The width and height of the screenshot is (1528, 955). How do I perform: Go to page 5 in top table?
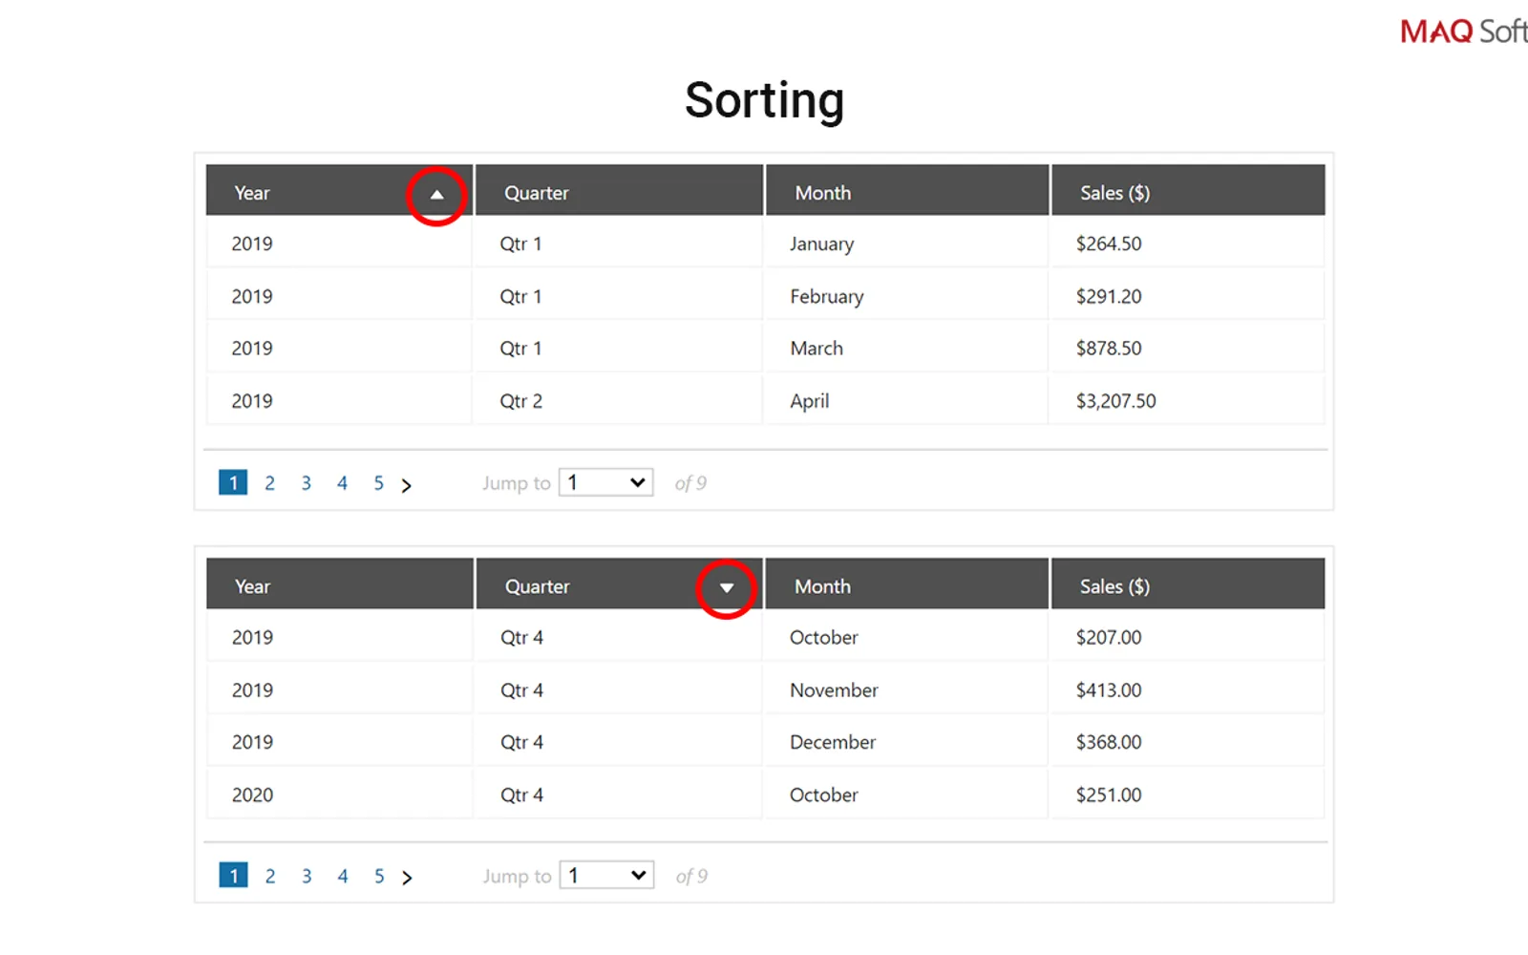point(379,483)
